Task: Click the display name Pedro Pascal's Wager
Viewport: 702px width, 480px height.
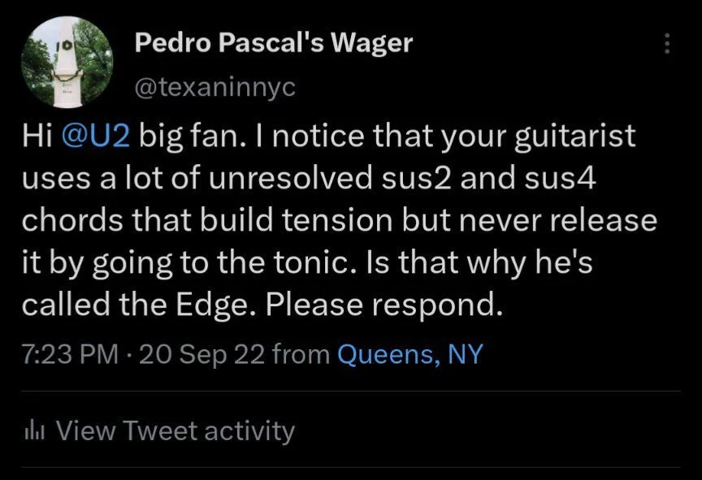Action: tap(272, 42)
